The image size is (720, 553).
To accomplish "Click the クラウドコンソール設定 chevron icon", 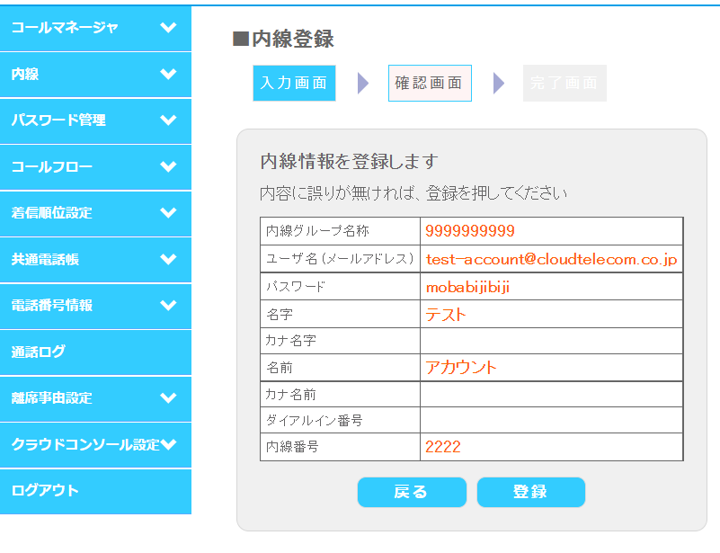I will click(x=168, y=444).
